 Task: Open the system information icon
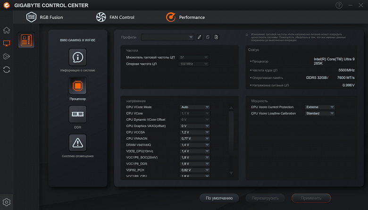pyautogui.click(x=78, y=57)
